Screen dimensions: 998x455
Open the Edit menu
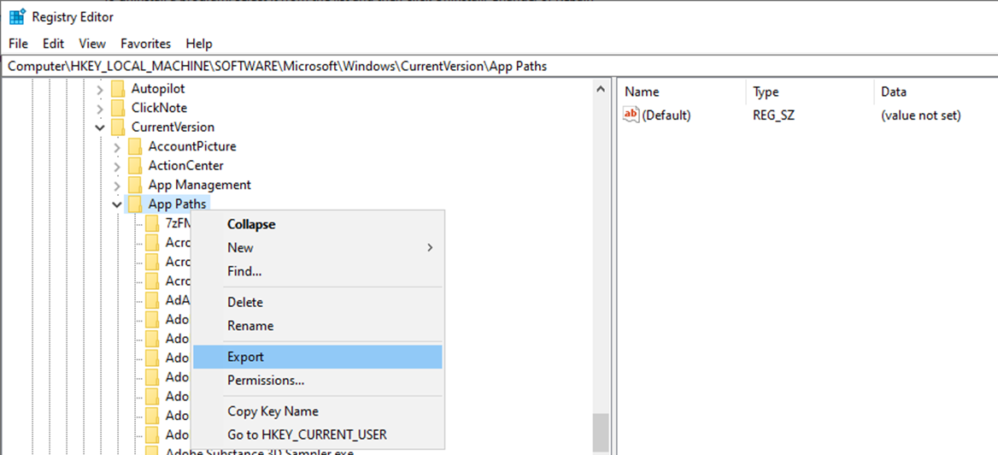click(54, 44)
